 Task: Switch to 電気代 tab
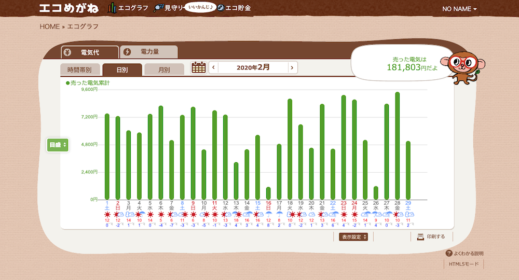(90, 52)
